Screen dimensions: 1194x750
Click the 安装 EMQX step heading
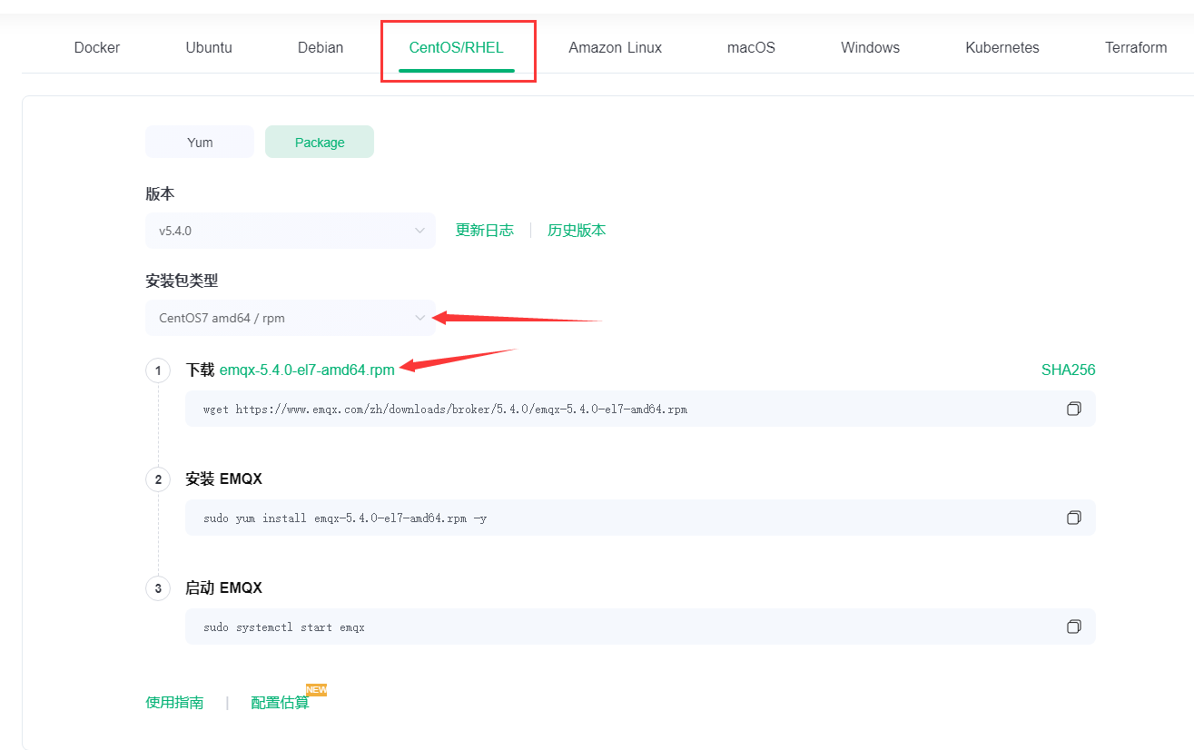tap(223, 479)
